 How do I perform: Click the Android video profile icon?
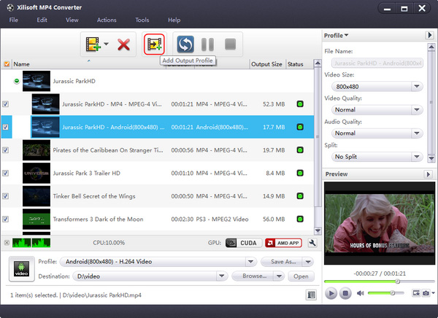tap(21, 269)
